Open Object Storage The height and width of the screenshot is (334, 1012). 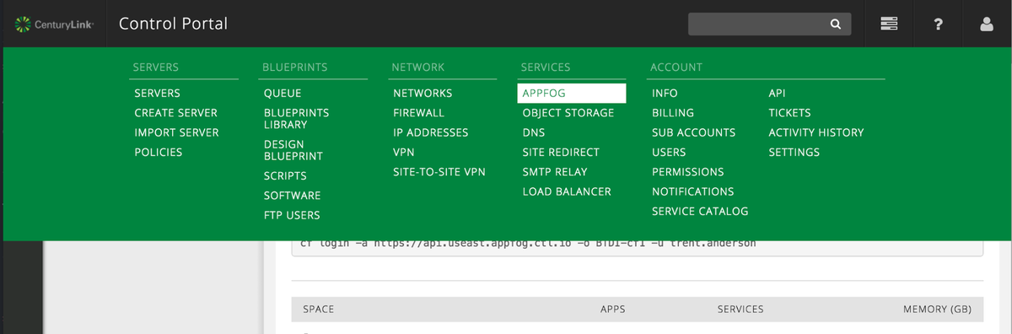(568, 113)
